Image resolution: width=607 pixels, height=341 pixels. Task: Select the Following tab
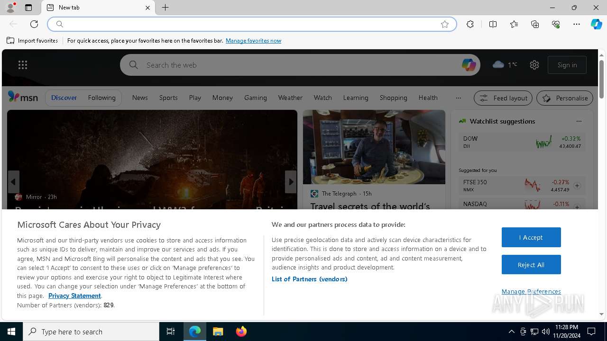pyautogui.click(x=101, y=98)
